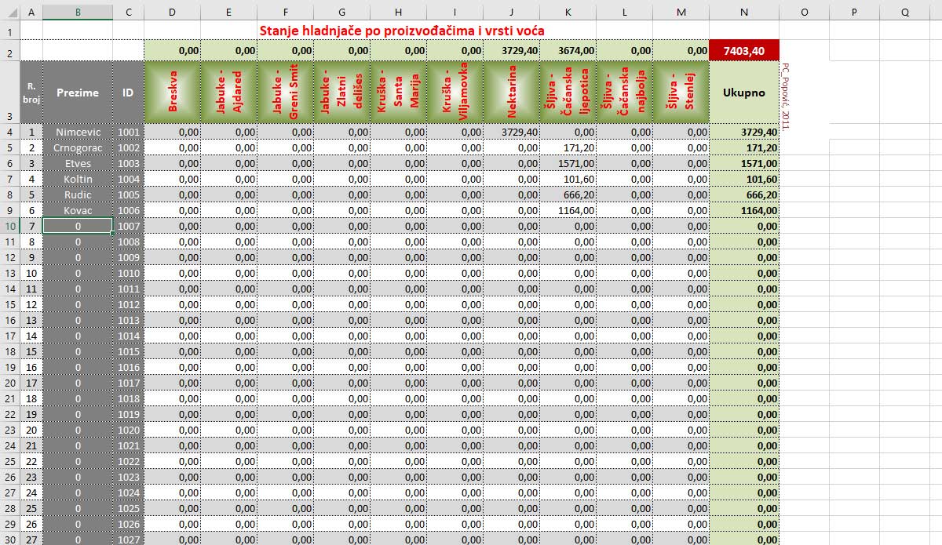Select the Nektarina column total 3729,40 in row 2

pyautogui.click(x=511, y=49)
